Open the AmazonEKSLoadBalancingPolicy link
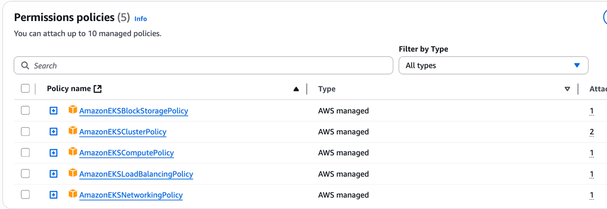This screenshot has width=607, height=209. (x=136, y=174)
